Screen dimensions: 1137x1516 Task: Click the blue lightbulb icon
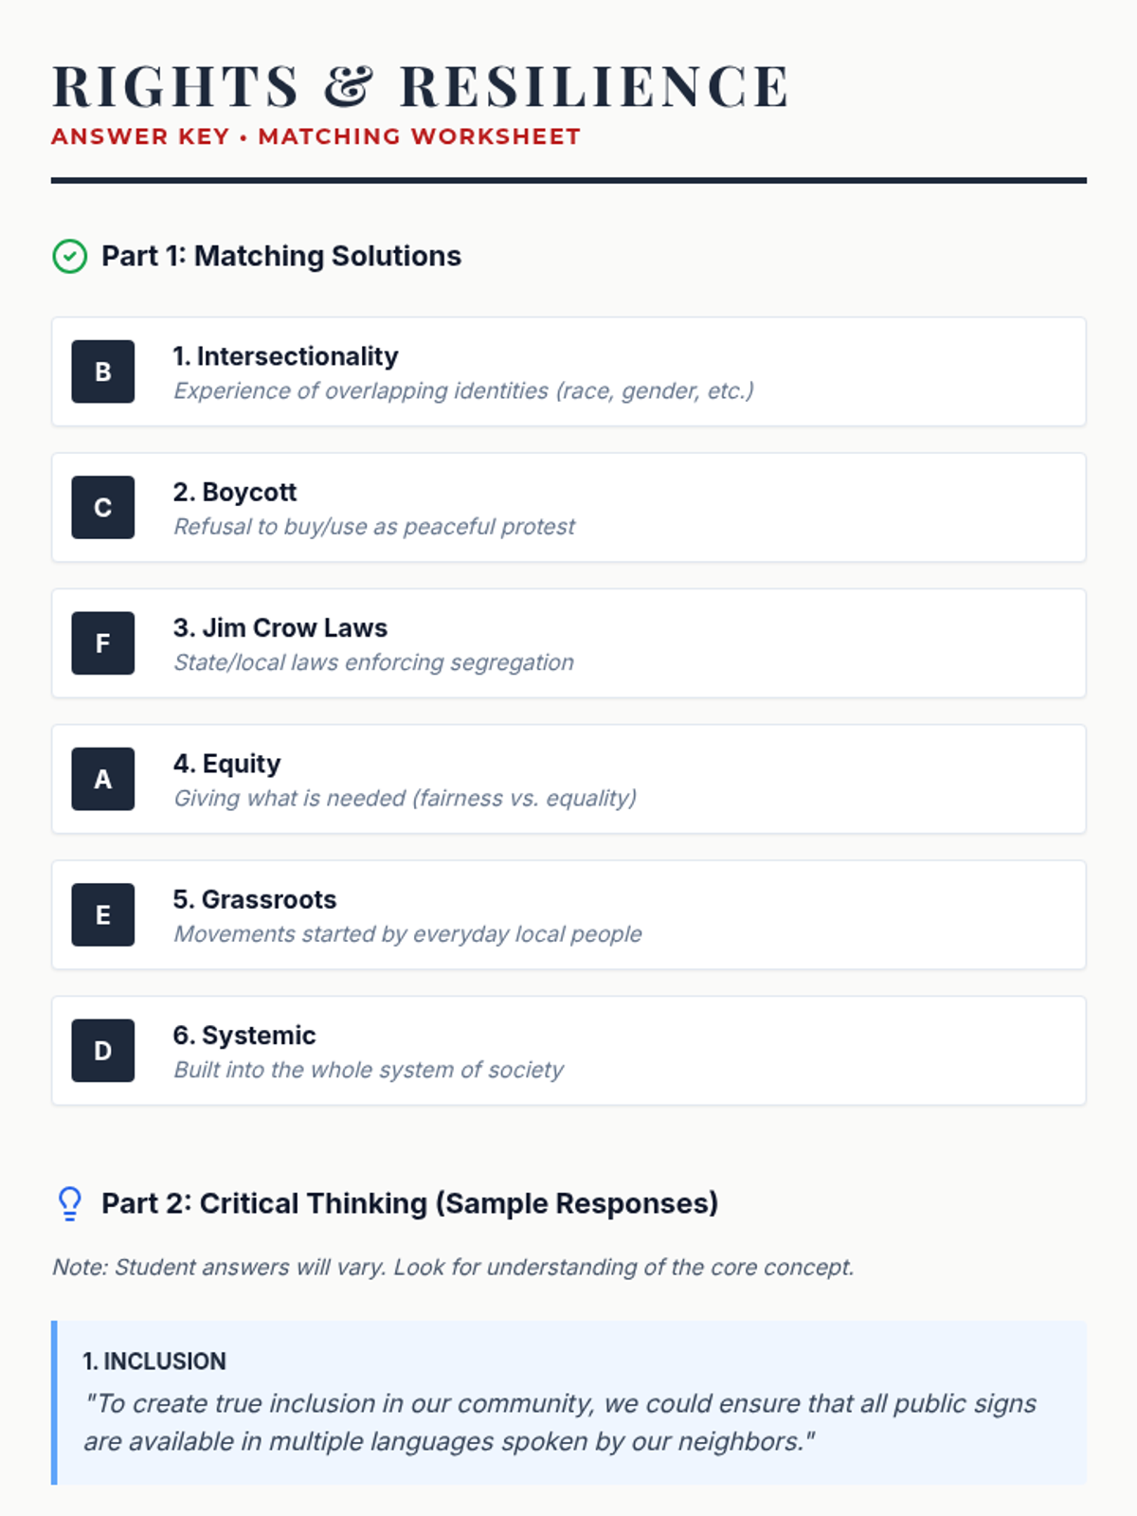(x=69, y=1203)
